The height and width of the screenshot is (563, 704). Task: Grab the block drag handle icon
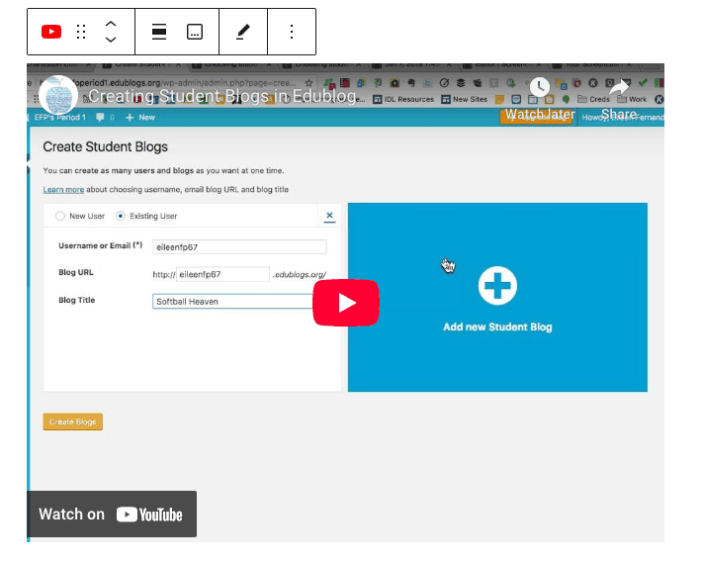click(81, 32)
